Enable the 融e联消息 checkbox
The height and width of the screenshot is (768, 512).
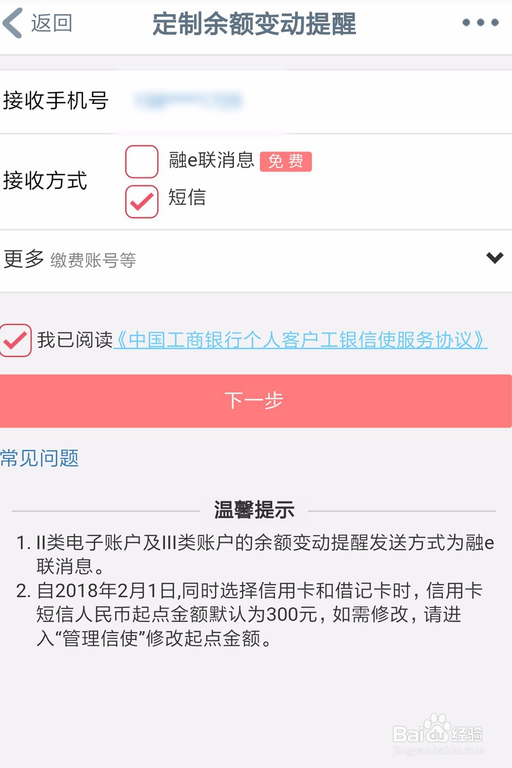coord(142,161)
